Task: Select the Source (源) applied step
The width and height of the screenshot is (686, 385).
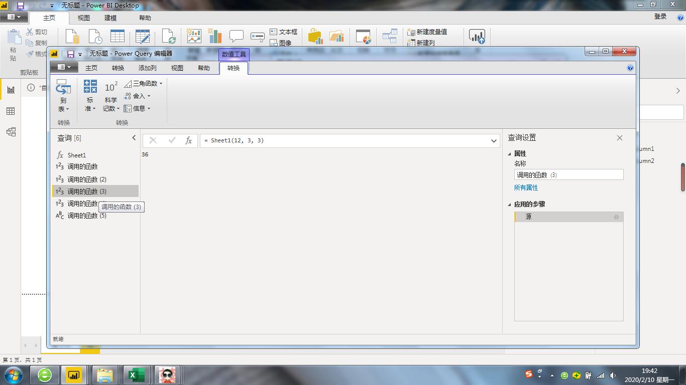Action: click(569, 217)
